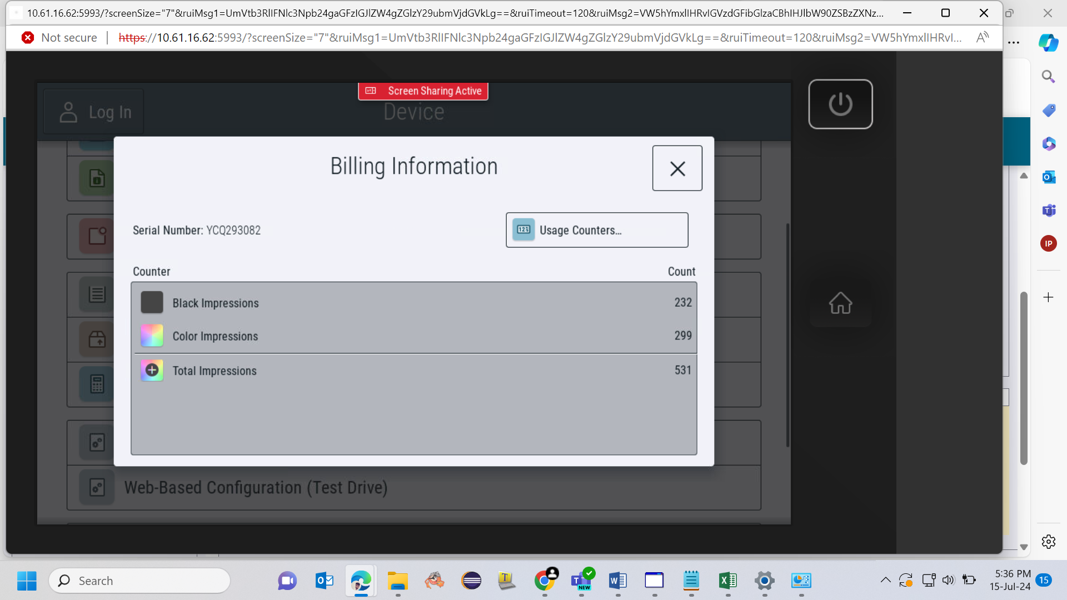
Task: Click the Windows taskbar Search box
Action: (139, 581)
